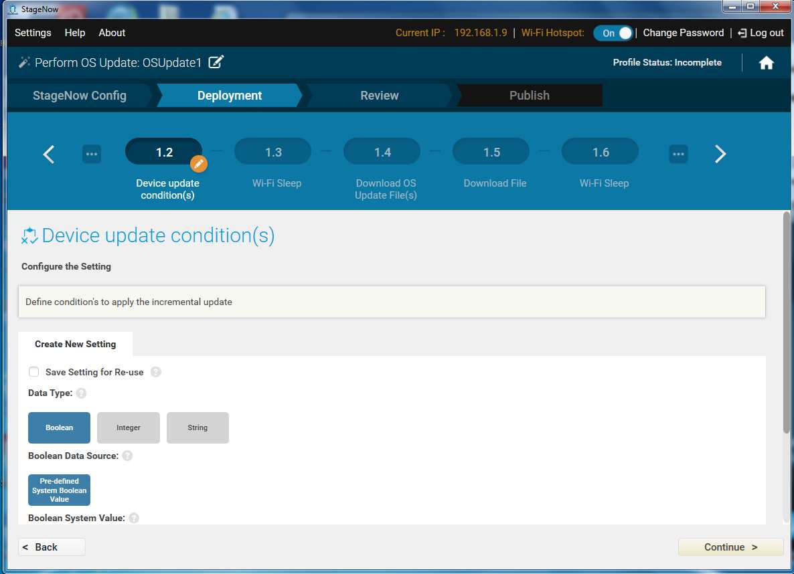Click the vertical scrollbar thumb
The image size is (794, 574).
click(787, 321)
